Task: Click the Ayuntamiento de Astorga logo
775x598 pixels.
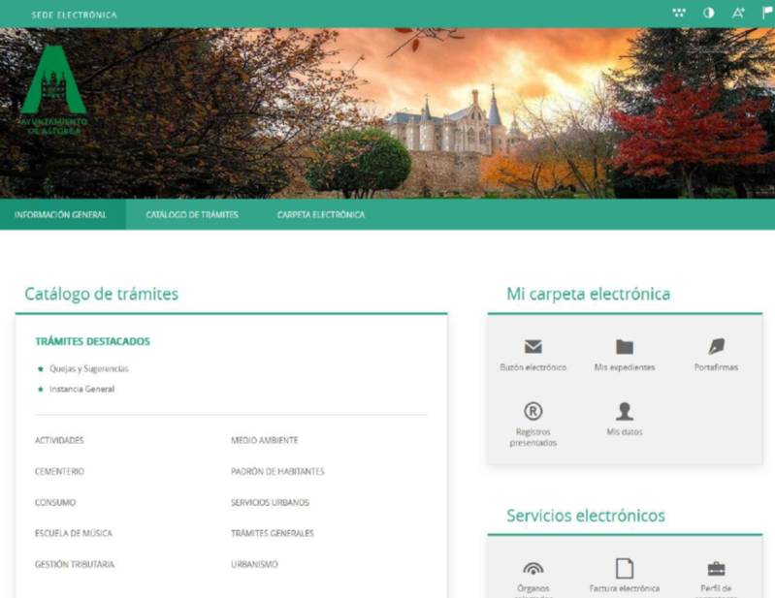Action: (x=54, y=90)
